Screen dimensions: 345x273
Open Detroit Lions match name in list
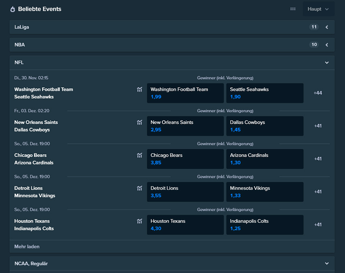pos(28,188)
